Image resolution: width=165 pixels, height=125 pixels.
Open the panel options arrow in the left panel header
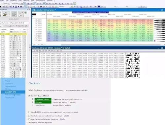pyautogui.click(x=27, y=9)
